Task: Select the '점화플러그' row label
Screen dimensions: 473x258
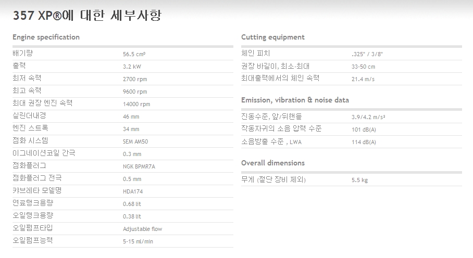Action: point(29,165)
